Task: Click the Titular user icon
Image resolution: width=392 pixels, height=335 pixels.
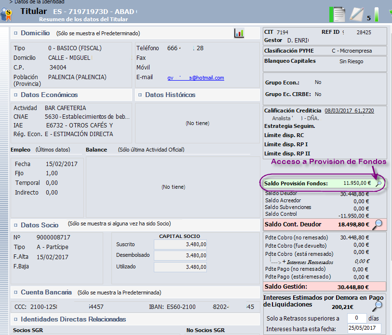Action: (6, 14)
